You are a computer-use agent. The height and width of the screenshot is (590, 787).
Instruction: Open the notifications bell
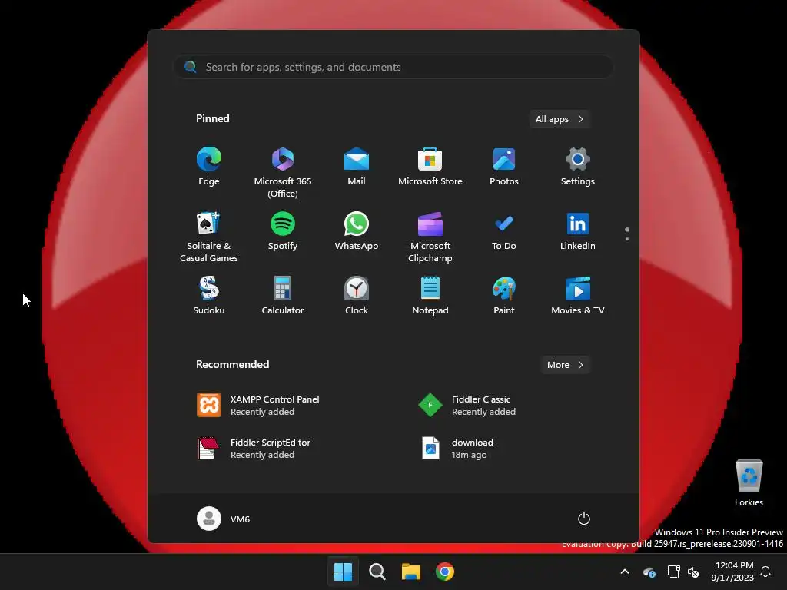(766, 572)
